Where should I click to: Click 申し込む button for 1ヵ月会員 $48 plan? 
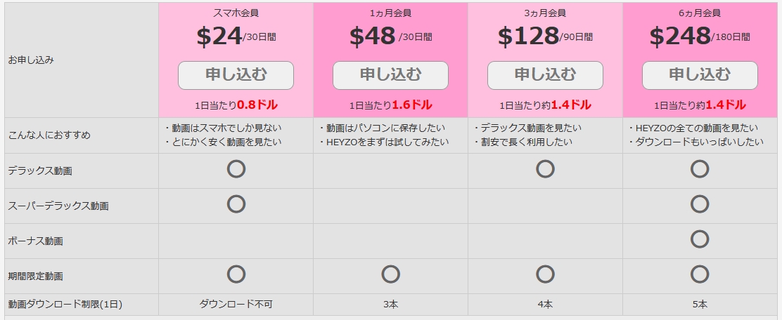click(x=390, y=75)
